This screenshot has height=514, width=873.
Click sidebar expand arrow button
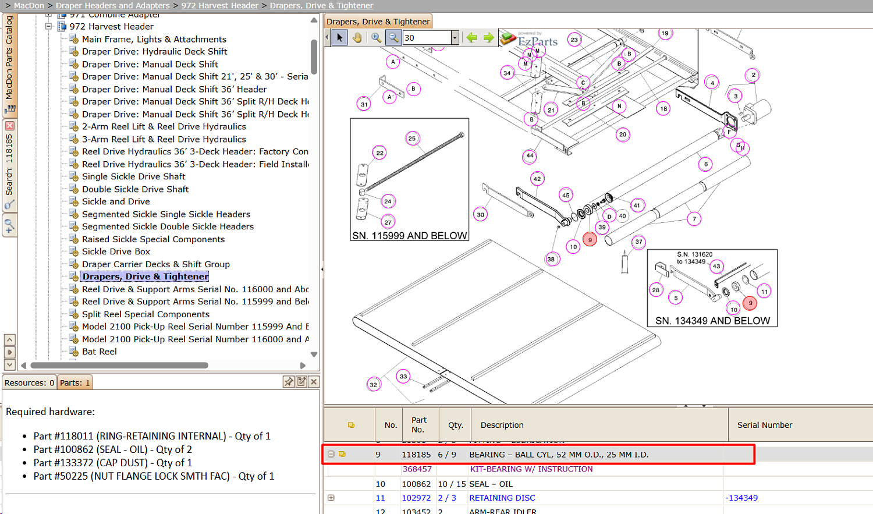pyautogui.click(x=9, y=352)
